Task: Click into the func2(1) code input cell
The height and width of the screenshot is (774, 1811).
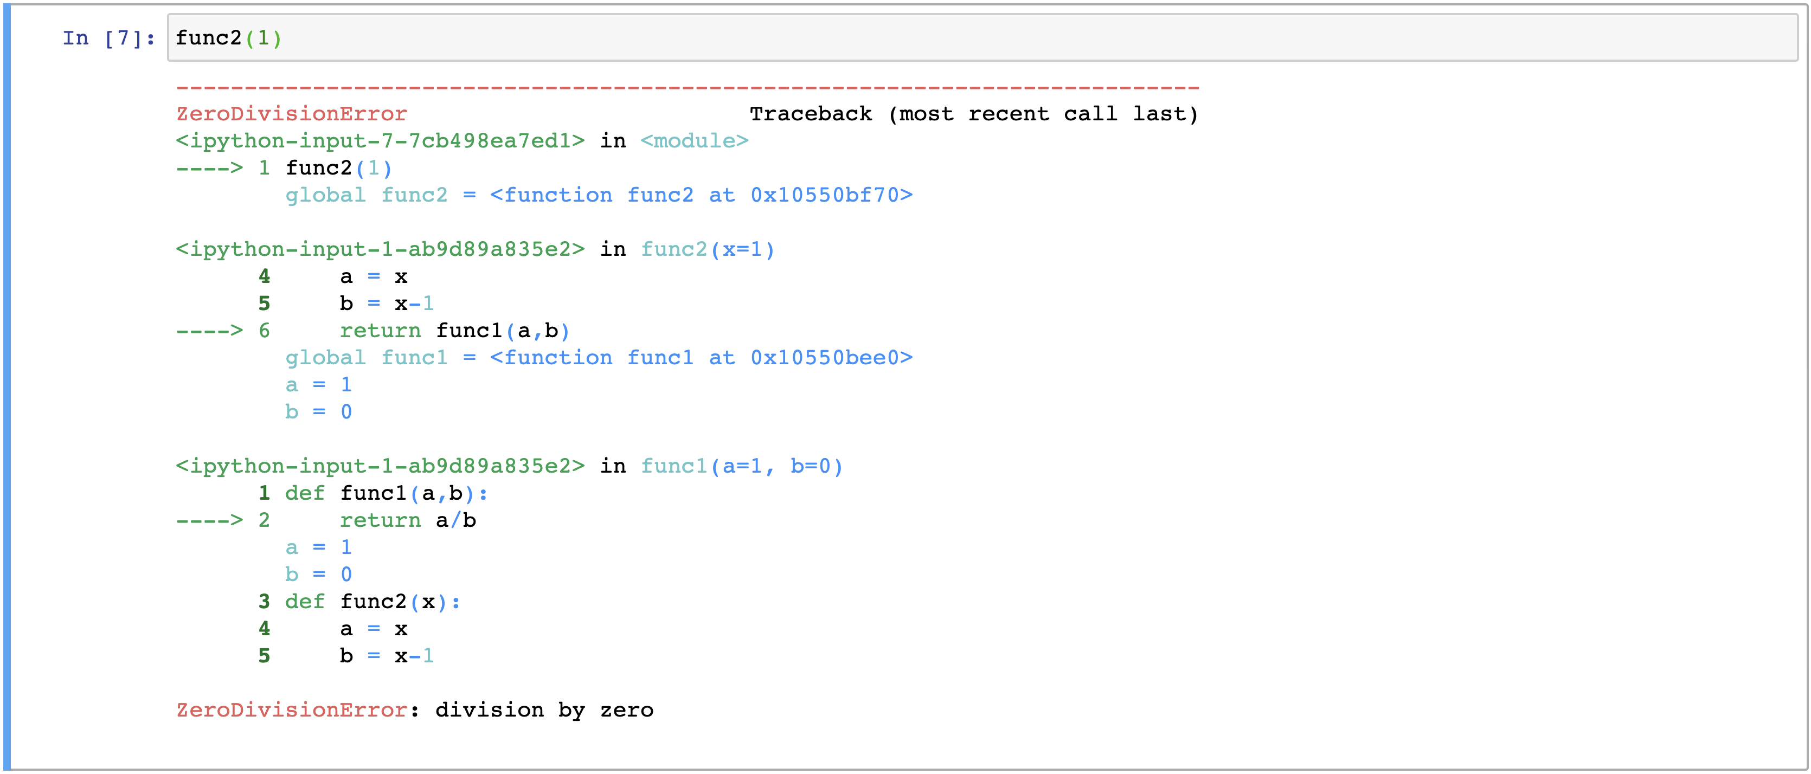Action: tap(982, 37)
